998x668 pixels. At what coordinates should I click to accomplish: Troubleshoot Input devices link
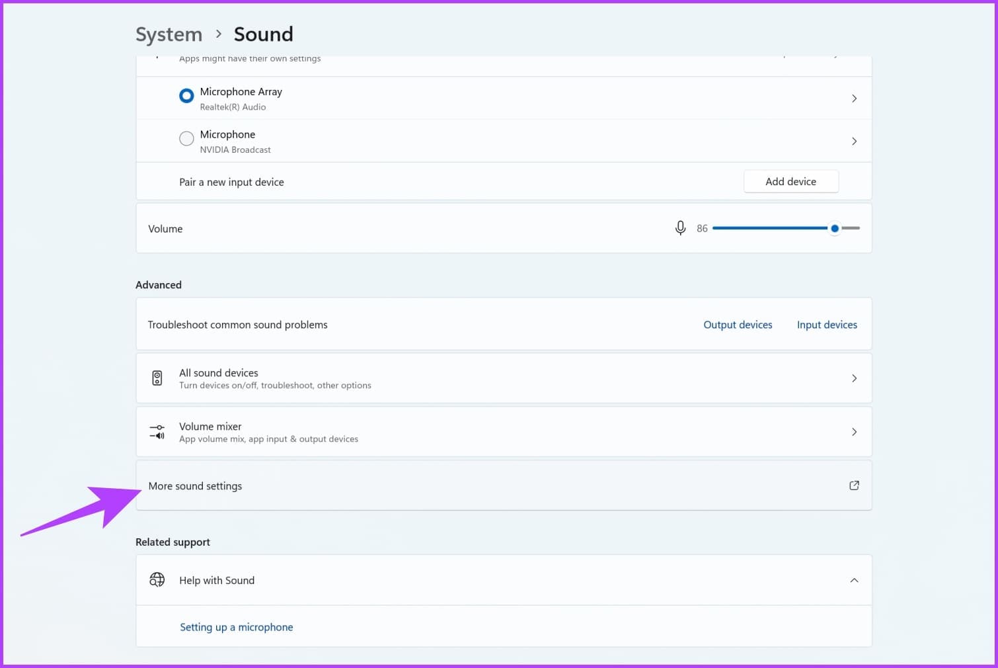click(x=827, y=325)
